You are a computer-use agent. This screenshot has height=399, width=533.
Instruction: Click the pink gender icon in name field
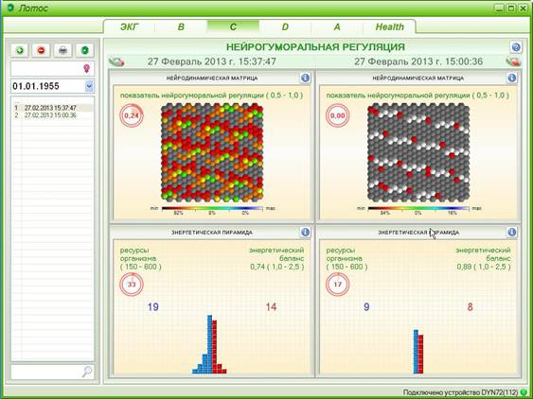(87, 69)
